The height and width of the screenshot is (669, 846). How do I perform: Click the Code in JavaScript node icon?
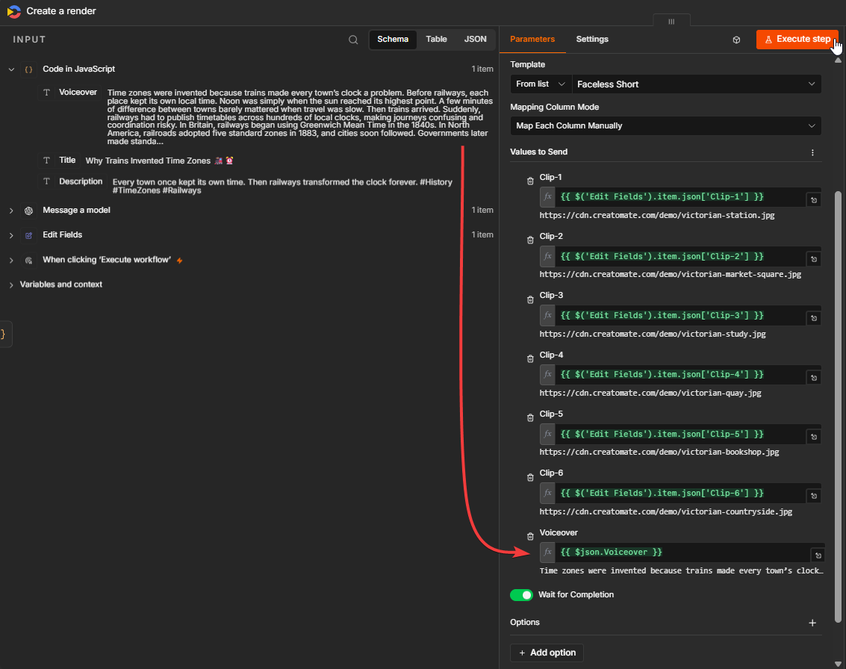click(28, 69)
